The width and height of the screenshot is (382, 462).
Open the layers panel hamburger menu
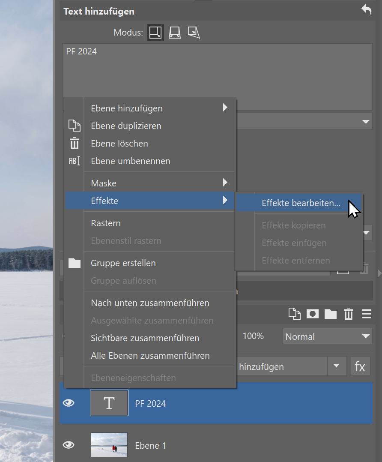pyautogui.click(x=367, y=314)
